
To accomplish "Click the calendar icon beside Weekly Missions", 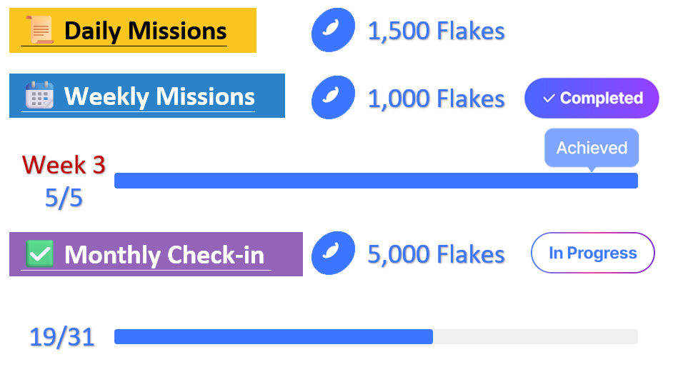I will pos(40,95).
